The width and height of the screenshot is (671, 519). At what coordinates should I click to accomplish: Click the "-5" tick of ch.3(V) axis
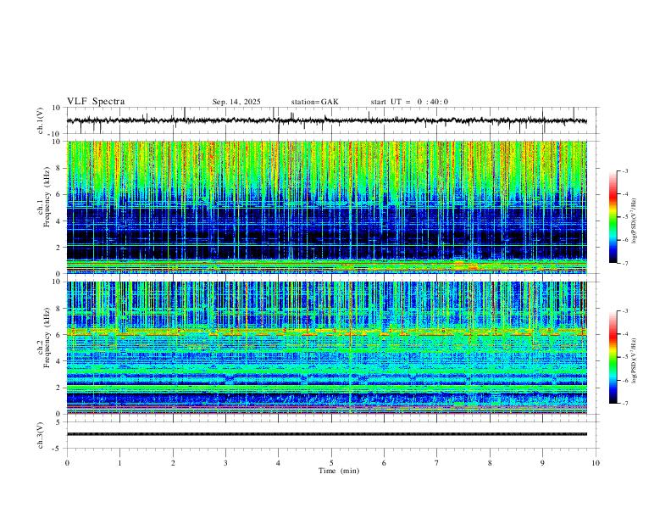pos(58,449)
